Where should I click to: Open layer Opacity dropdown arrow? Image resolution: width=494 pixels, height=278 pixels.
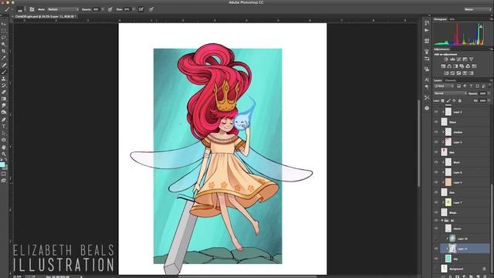tap(489, 93)
